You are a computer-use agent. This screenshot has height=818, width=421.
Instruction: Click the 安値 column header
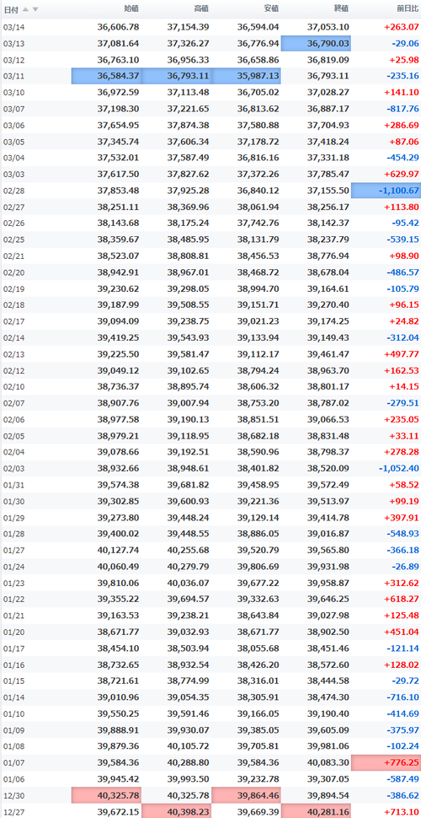point(271,9)
